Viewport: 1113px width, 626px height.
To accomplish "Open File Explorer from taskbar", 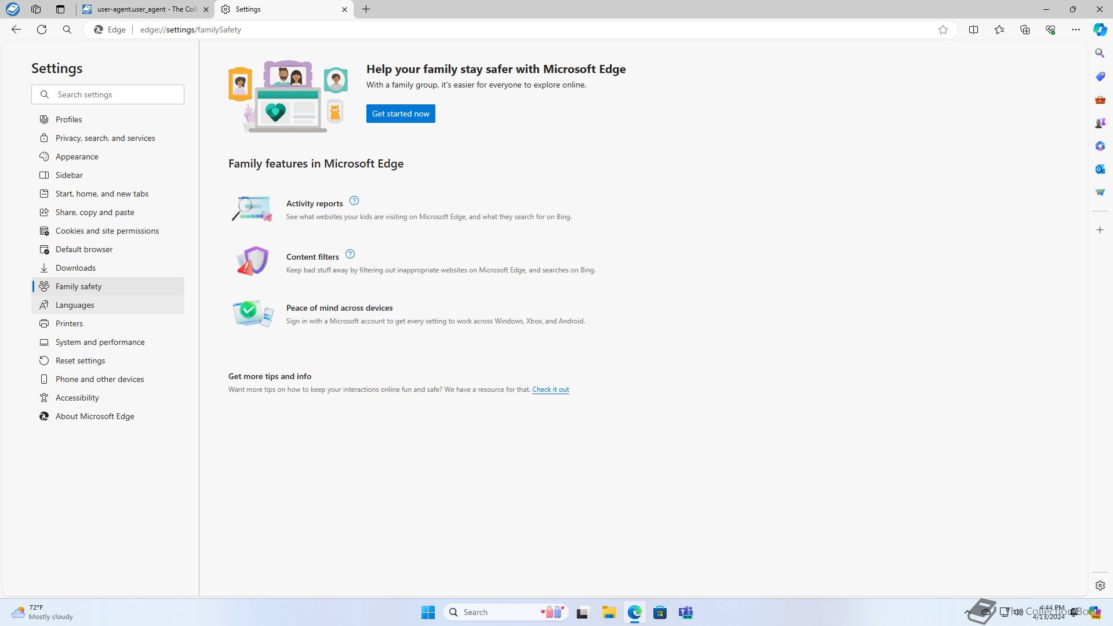I will pyautogui.click(x=609, y=612).
